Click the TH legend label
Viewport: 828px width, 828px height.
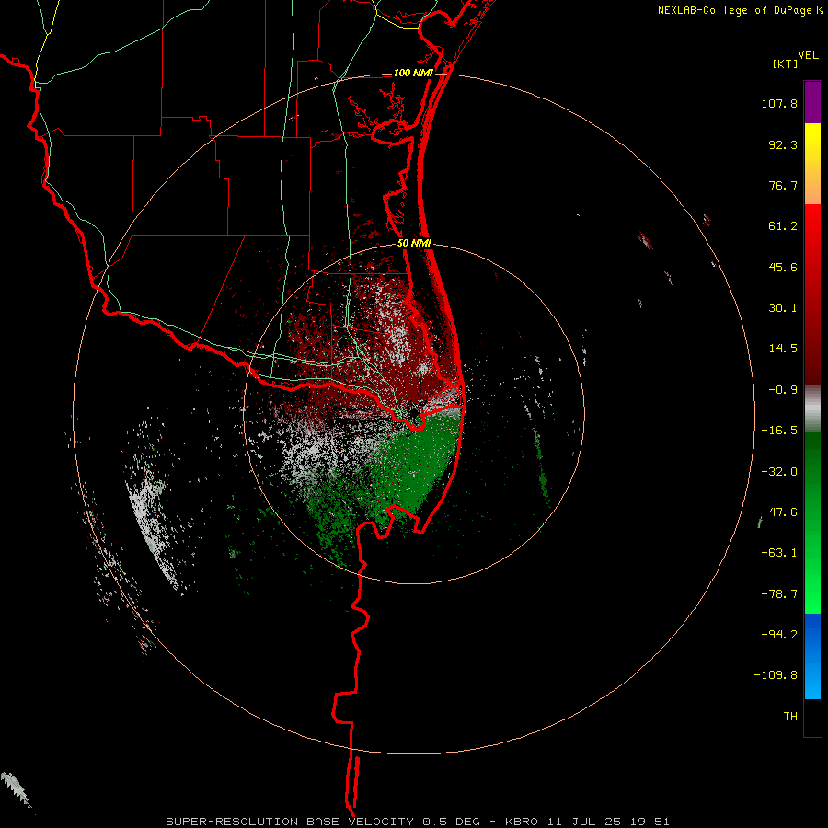coord(790,717)
